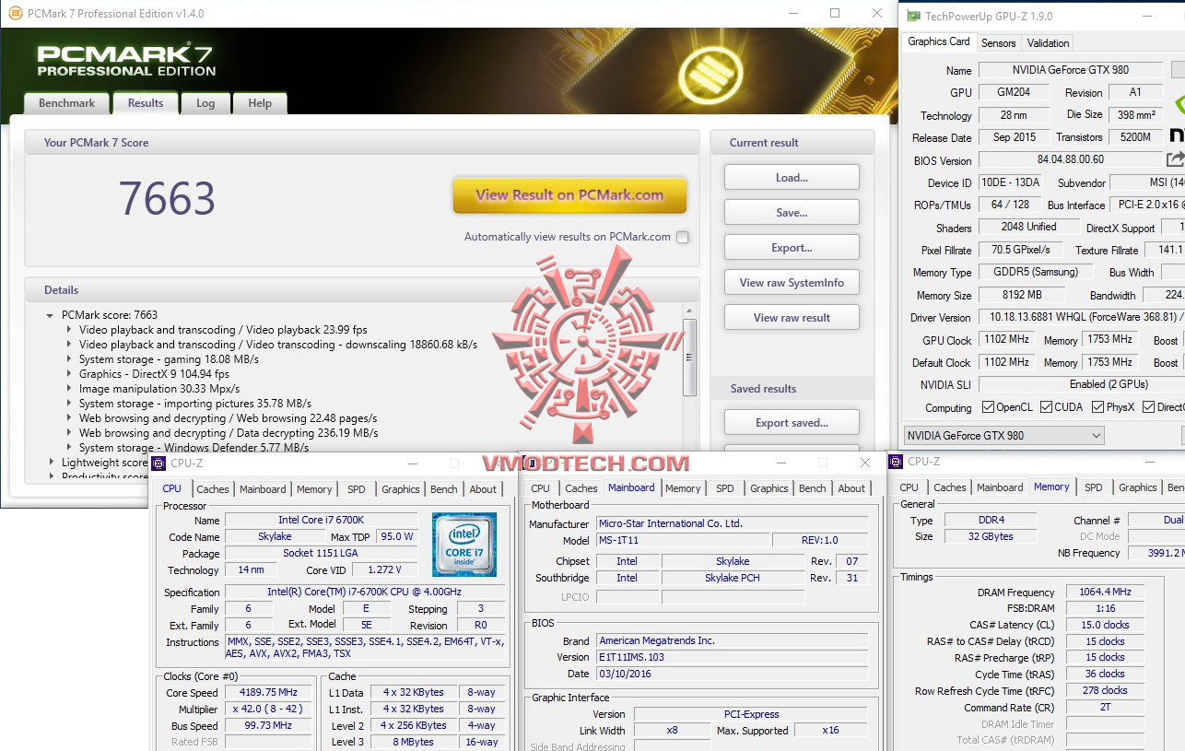Click the Export saved button

[x=792, y=422]
